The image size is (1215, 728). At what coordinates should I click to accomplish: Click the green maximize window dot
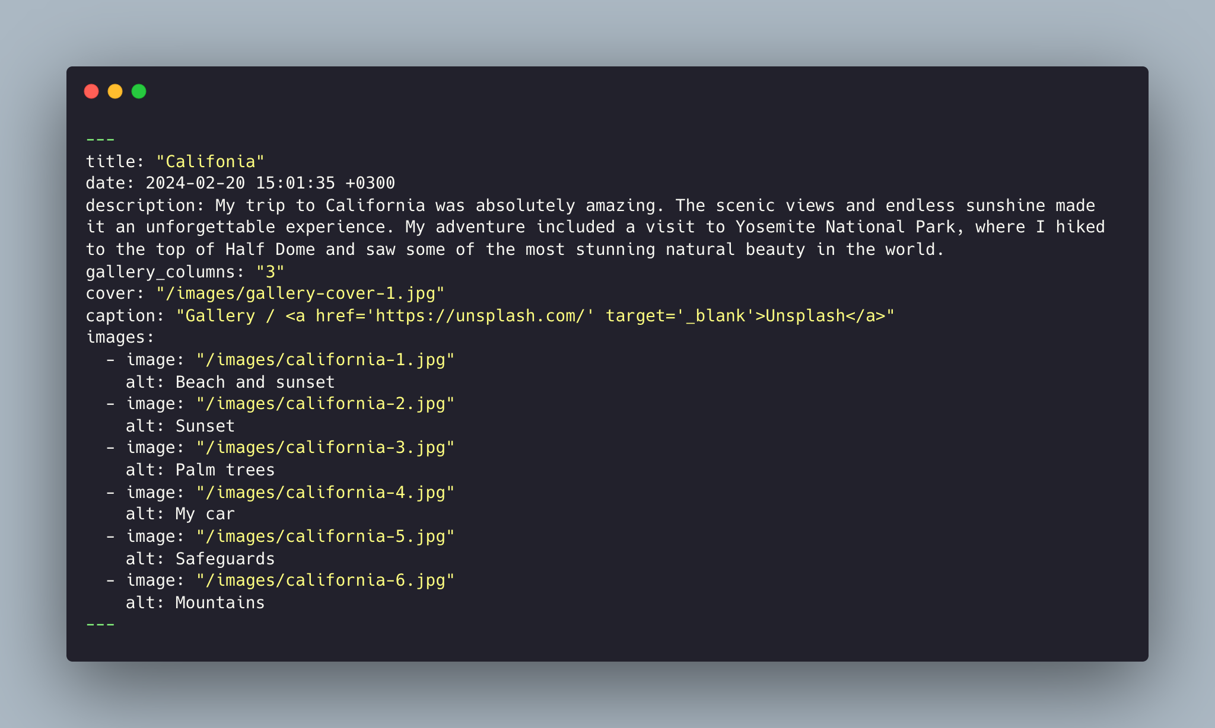click(x=139, y=91)
